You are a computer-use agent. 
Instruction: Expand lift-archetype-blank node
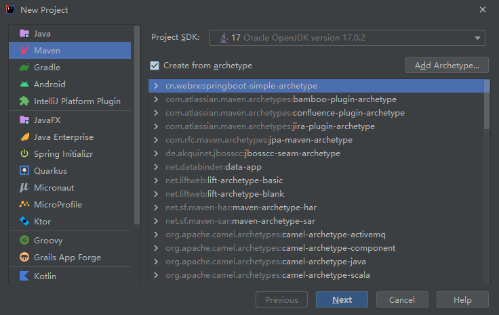click(x=156, y=194)
